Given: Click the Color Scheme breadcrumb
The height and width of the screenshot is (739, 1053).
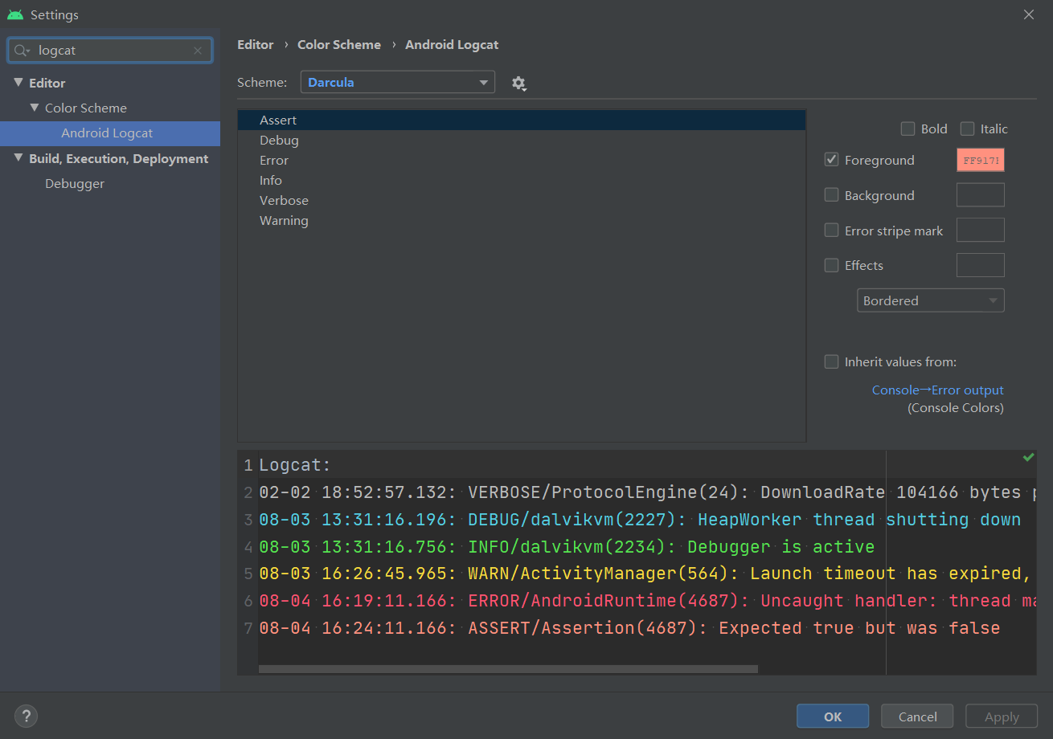Looking at the screenshot, I should click(339, 45).
